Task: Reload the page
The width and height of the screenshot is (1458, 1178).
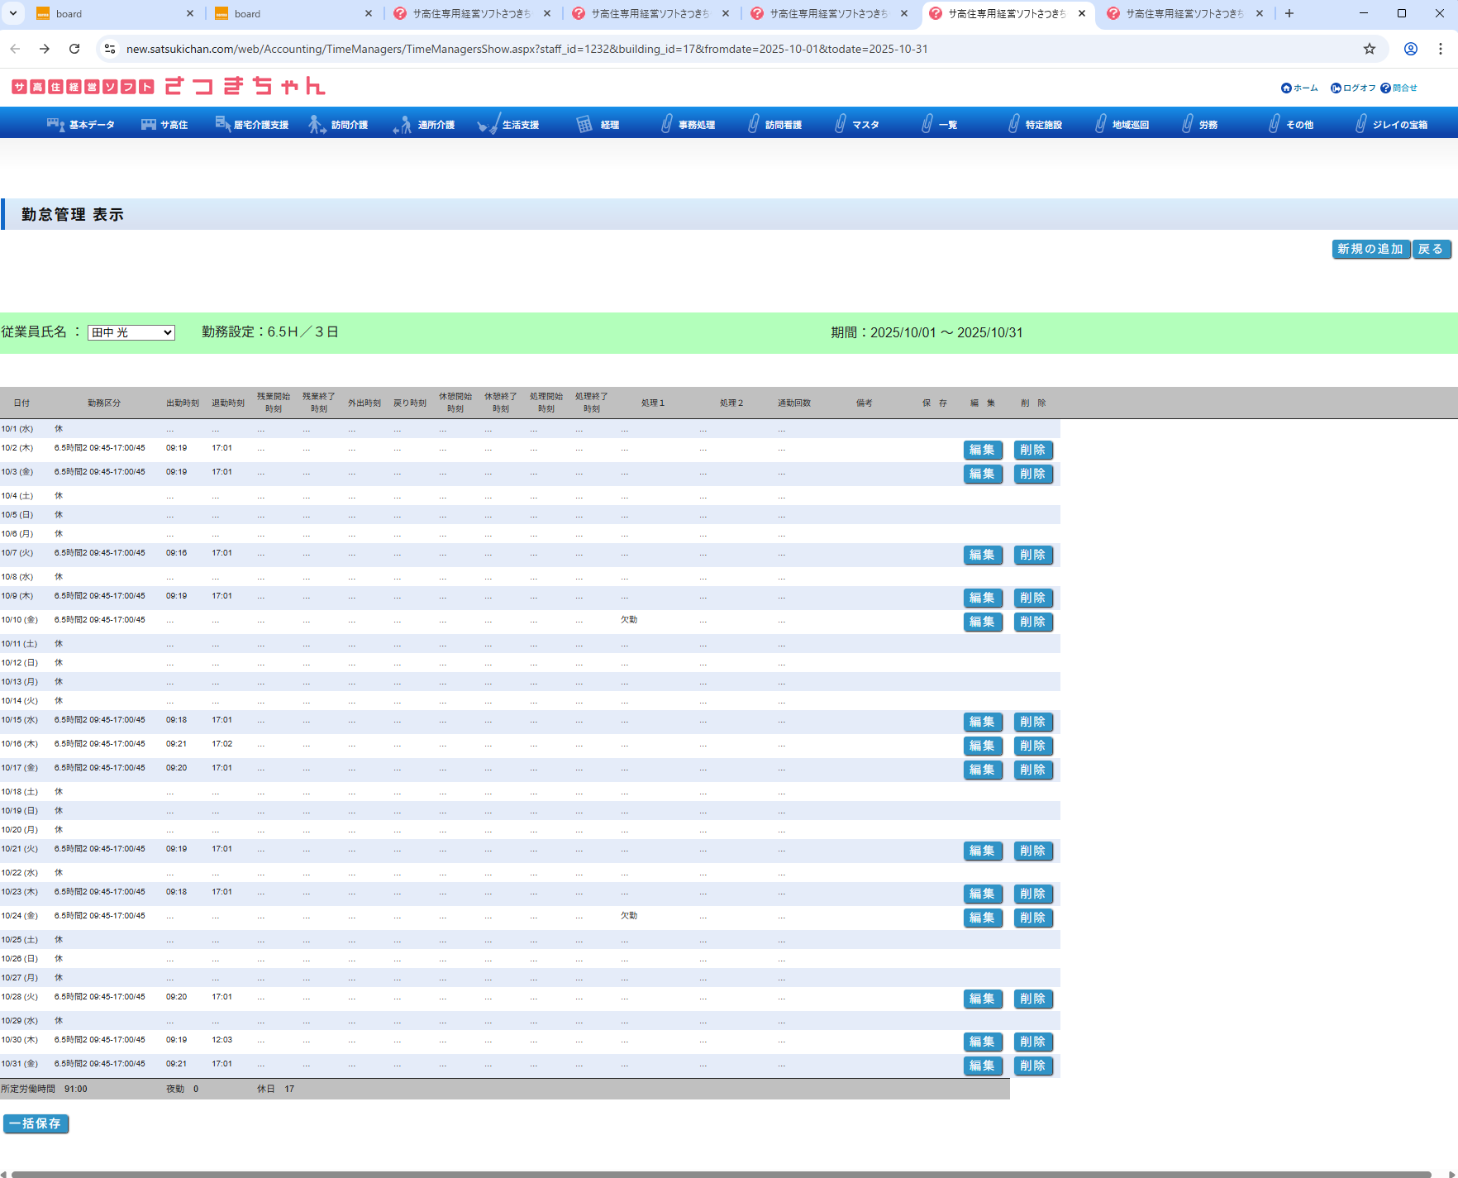Action: pyautogui.click(x=74, y=49)
